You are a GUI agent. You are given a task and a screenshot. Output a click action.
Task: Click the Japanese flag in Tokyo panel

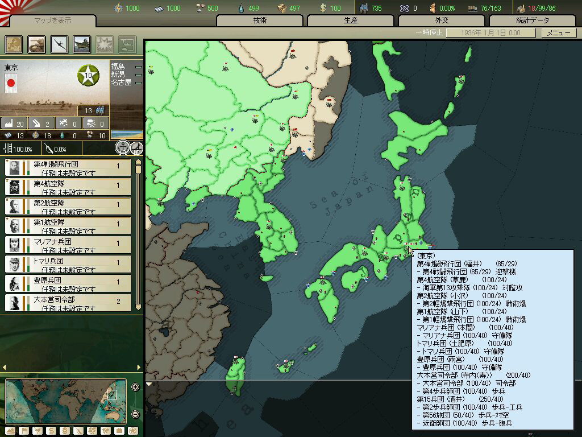click(10, 84)
